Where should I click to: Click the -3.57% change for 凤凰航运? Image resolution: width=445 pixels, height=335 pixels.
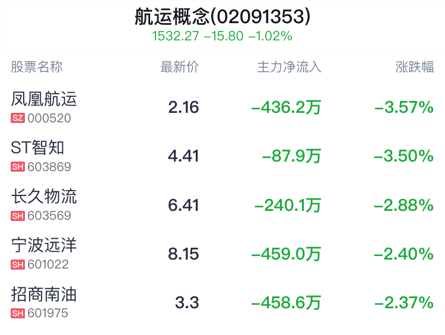[404, 107]
